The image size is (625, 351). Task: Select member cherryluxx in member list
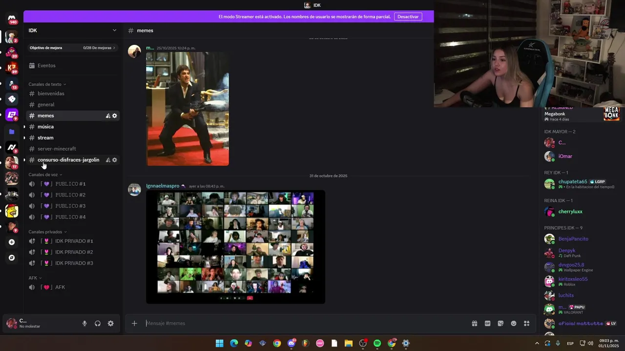coord(582,212)
